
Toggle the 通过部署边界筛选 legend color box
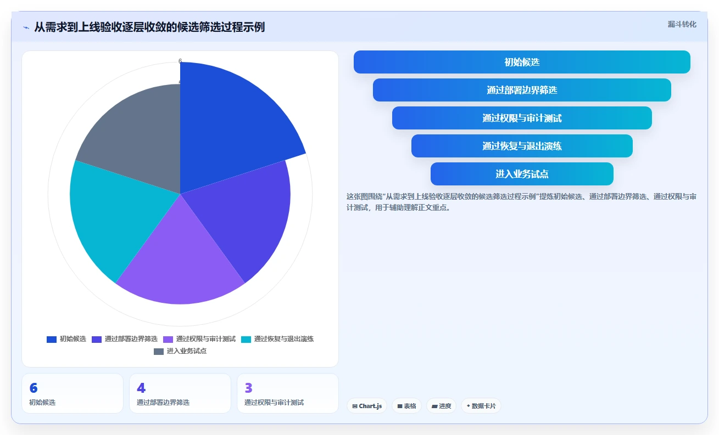[x=97, y=339]
